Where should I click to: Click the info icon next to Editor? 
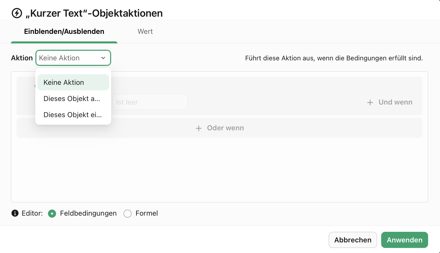pyautogui.click(x=15, y=213)
